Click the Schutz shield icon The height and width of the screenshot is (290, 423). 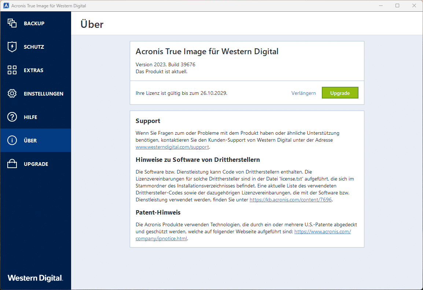point(12,47)
